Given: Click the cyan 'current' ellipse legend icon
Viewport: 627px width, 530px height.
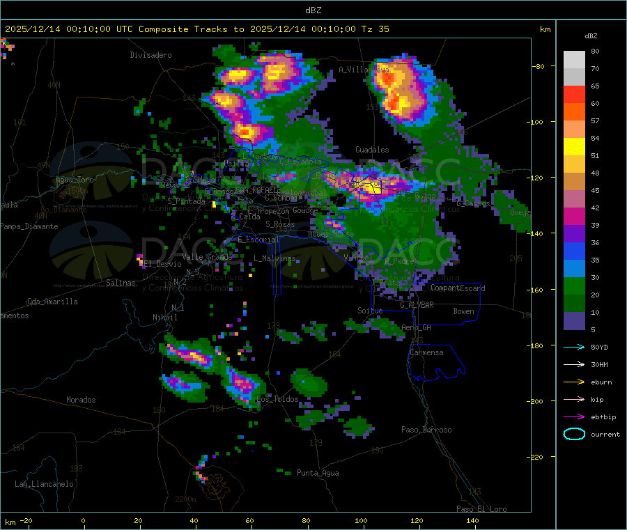Looking at the screenshot, I should [574, 434].
